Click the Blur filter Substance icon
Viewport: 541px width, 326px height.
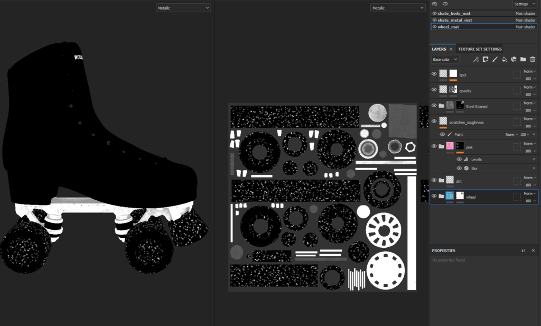[x=466, y=169]
